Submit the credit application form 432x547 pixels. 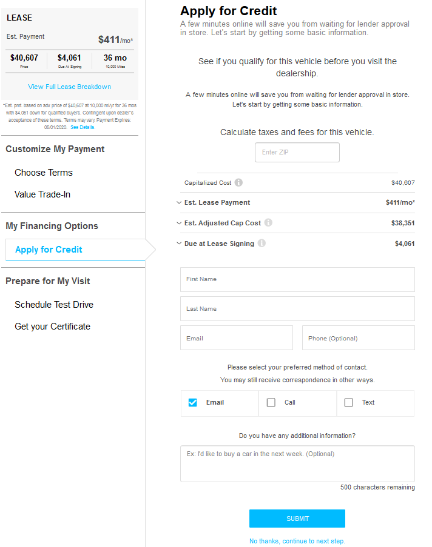coord(297,519)
